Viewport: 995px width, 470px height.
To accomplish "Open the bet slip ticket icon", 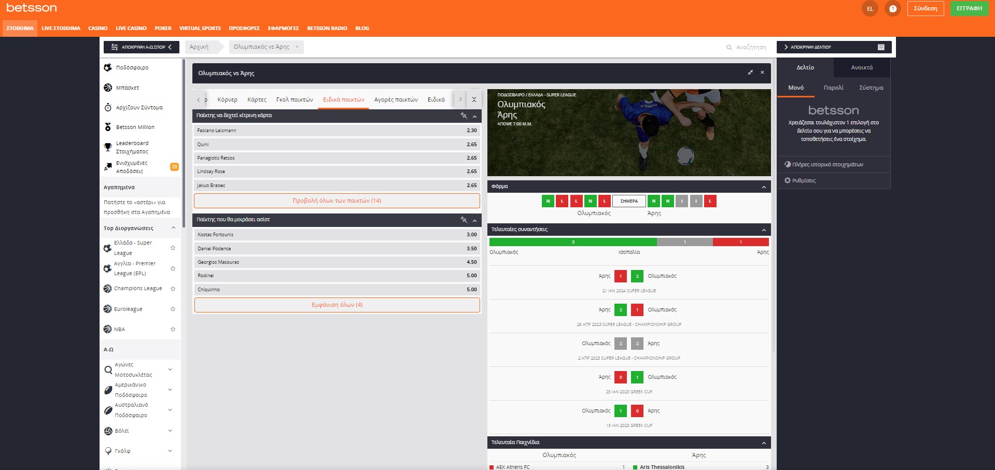I will point(880,47).
